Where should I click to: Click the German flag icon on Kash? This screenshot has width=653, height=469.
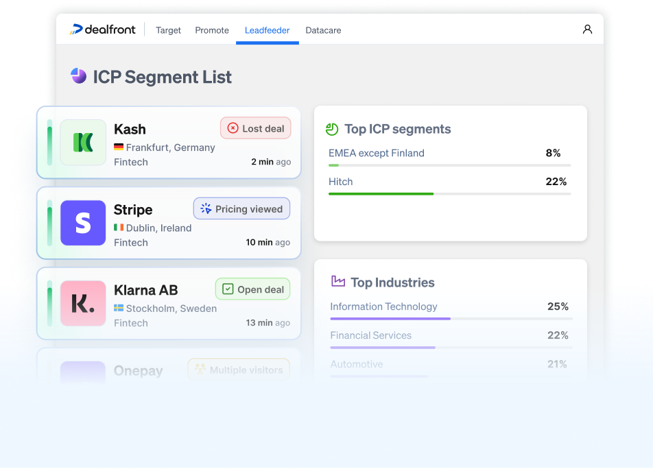[119, 147]
